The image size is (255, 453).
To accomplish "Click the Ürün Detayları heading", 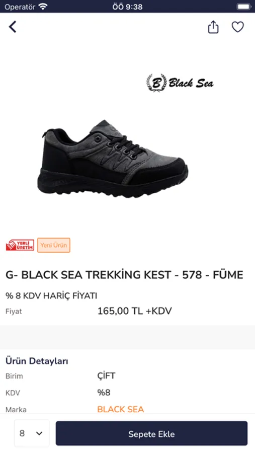I will (37, 361).
